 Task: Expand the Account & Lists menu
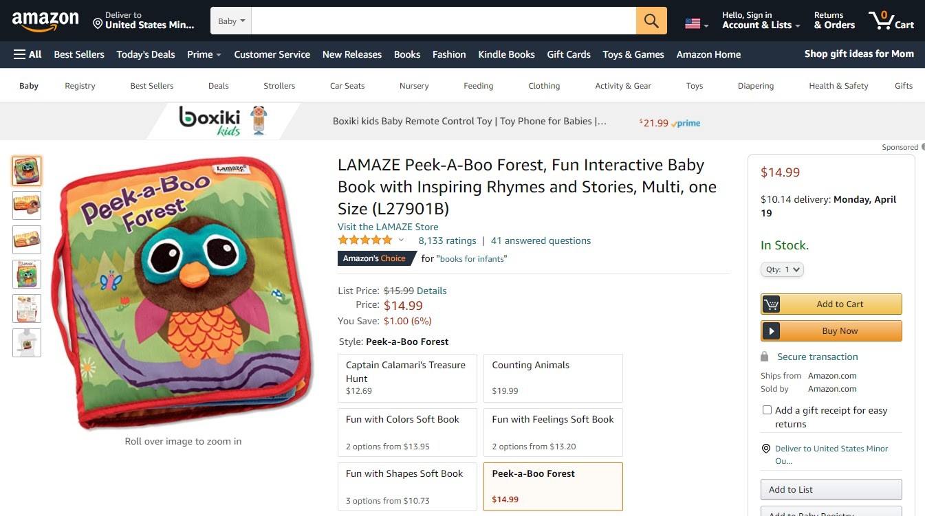click(x=761, y=21)
